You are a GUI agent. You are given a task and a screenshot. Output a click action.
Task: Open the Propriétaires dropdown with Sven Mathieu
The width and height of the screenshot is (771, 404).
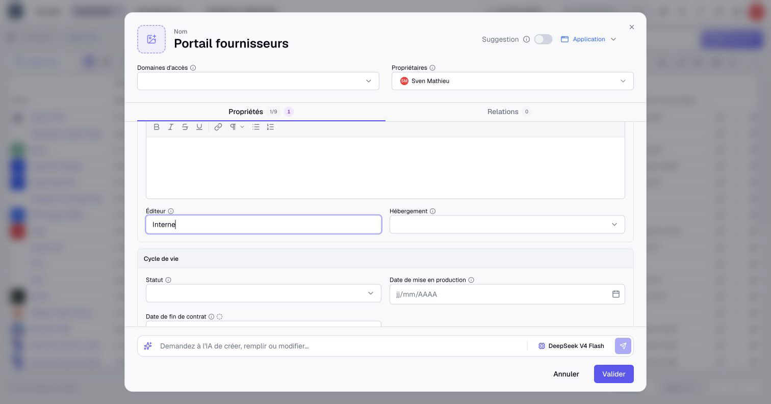click(x=512, y=81)
